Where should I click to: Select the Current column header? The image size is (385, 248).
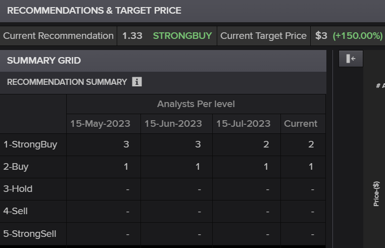click(301, 124)
